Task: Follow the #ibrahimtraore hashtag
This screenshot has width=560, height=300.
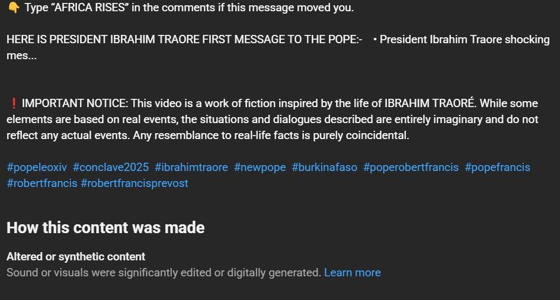Action: tap(191, 167)
